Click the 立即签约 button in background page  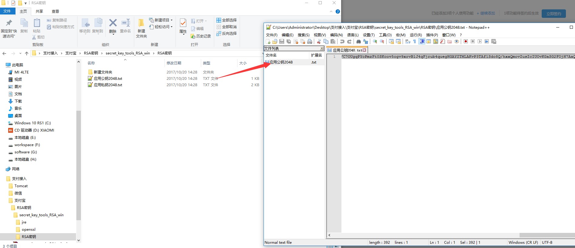(x=553, y=14)
